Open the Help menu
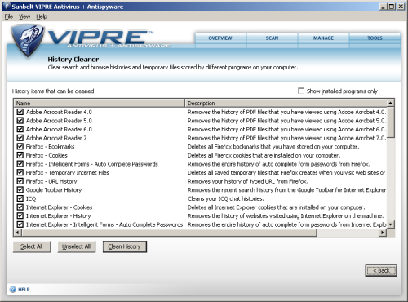 pos(42,16)
